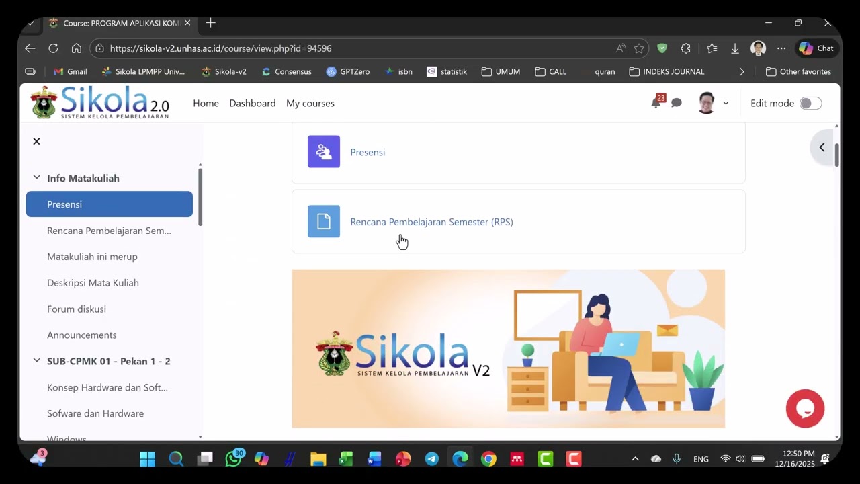Image resolution: width=860 pixels, height=484 pixels.
Task: Open the browser profile picture
Action: point(758,48)
